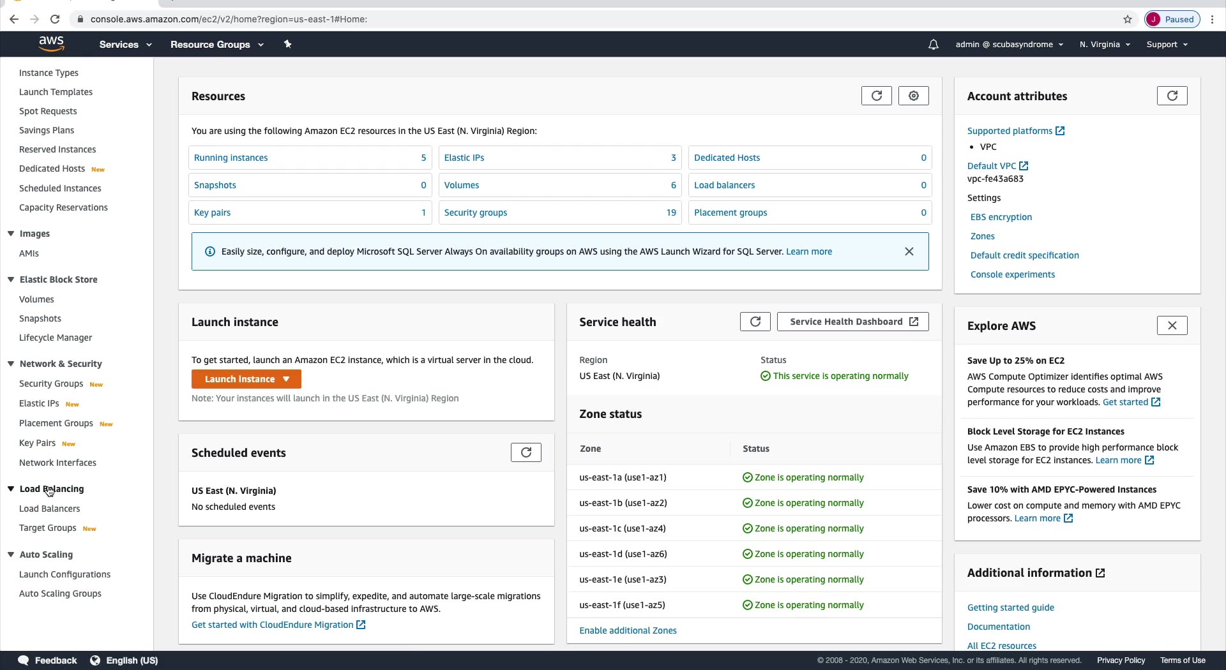This screenshot has height=670, width=1226.
Task: Collapse the Auto Scaling section
Action: 11,555
